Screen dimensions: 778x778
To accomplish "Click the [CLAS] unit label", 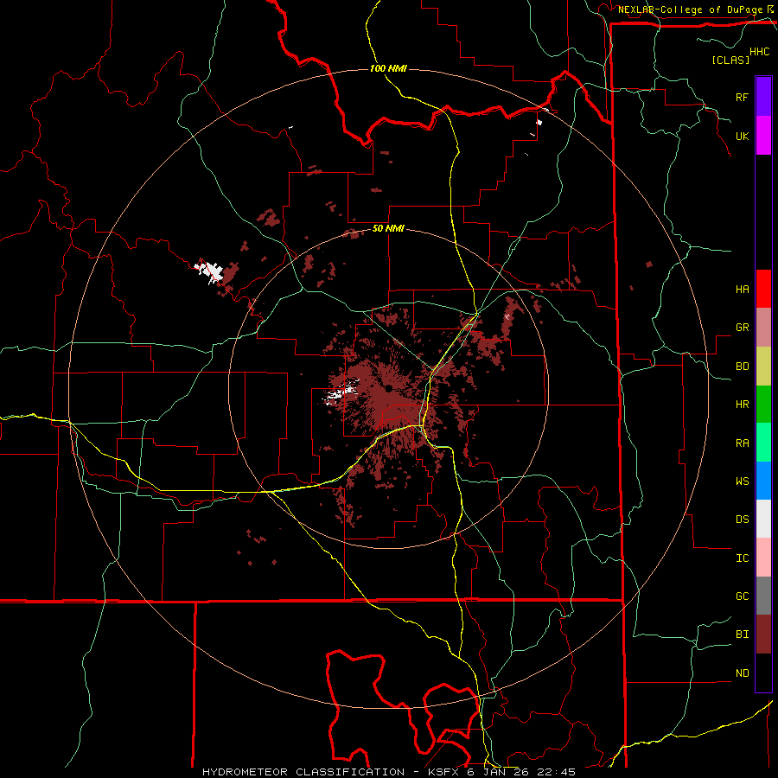I will coord(730,60).
